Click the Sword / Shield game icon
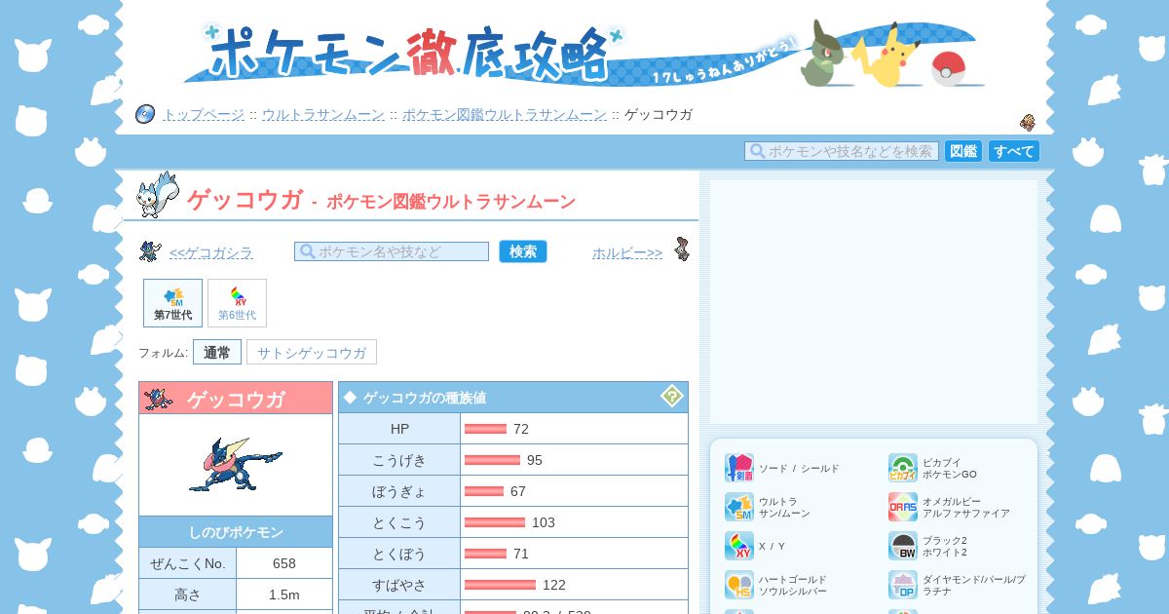 (x=738, y=468)
